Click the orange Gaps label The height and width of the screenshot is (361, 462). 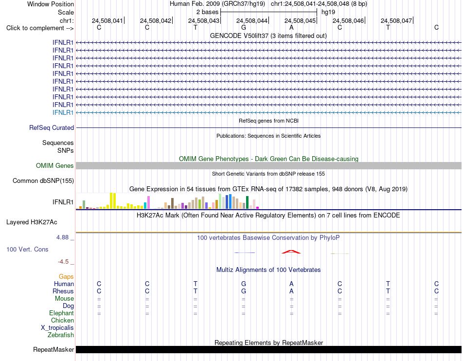pyautogui.click(x=66, y=276)
